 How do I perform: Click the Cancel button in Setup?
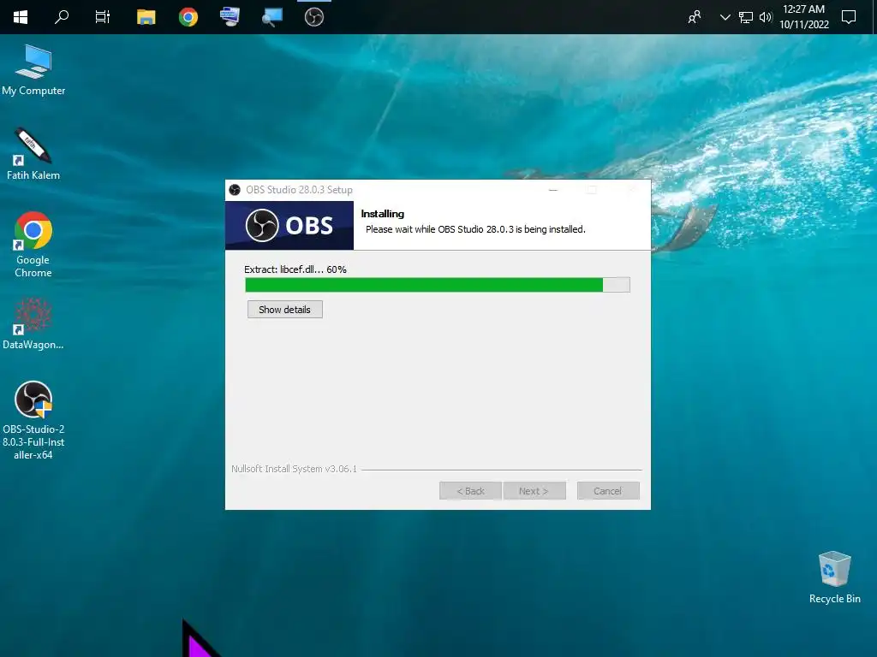tap(608, 491)
